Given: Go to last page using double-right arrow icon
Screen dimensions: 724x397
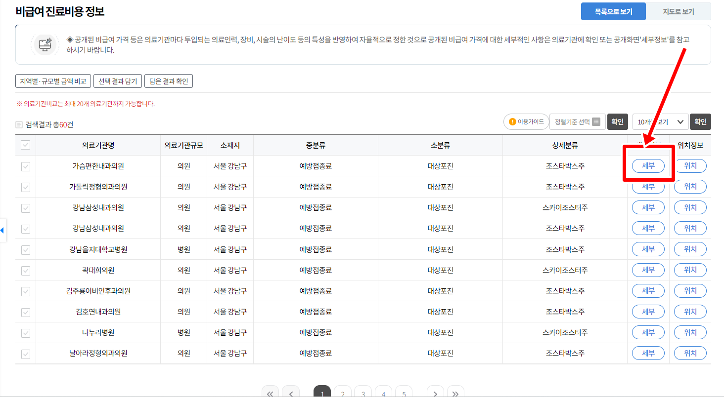Looking at the screenshot, I should coord(455,393).
